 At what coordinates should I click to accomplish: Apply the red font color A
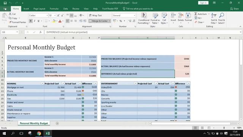(x=60, y=21)
